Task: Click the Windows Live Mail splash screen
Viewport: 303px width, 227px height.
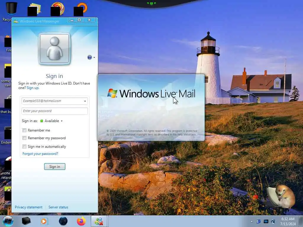Action: [x=151, y=108]
